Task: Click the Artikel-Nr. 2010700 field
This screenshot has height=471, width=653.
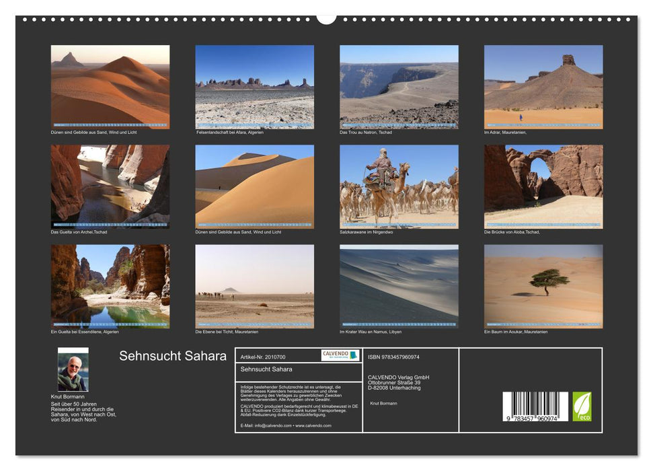Action: click(x=263, y=355)
